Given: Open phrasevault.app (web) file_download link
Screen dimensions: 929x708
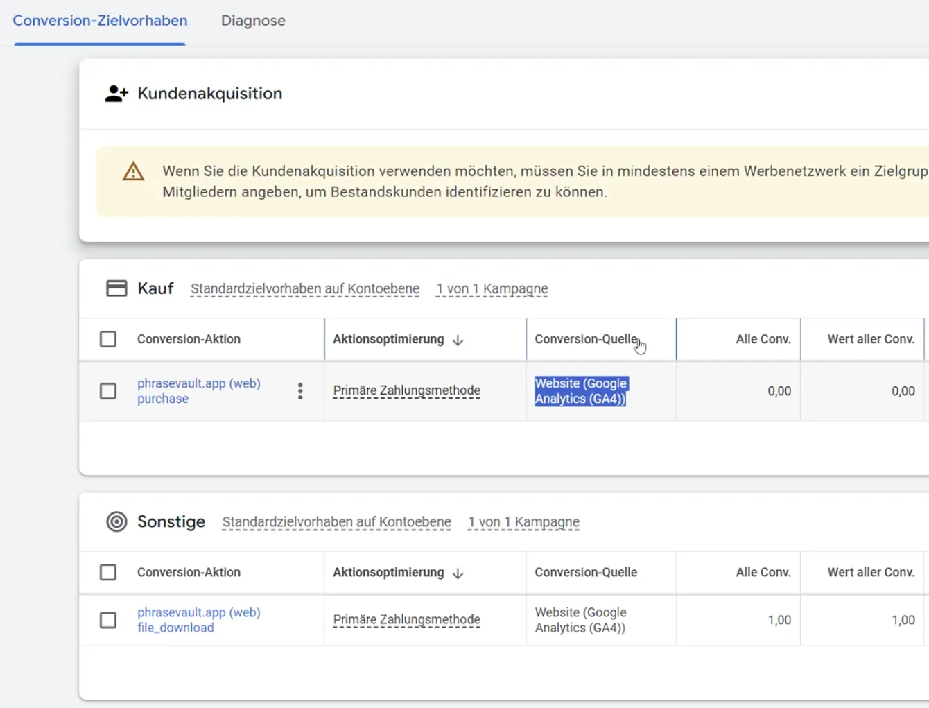Looking at the screenshot, I should point(199,620).
